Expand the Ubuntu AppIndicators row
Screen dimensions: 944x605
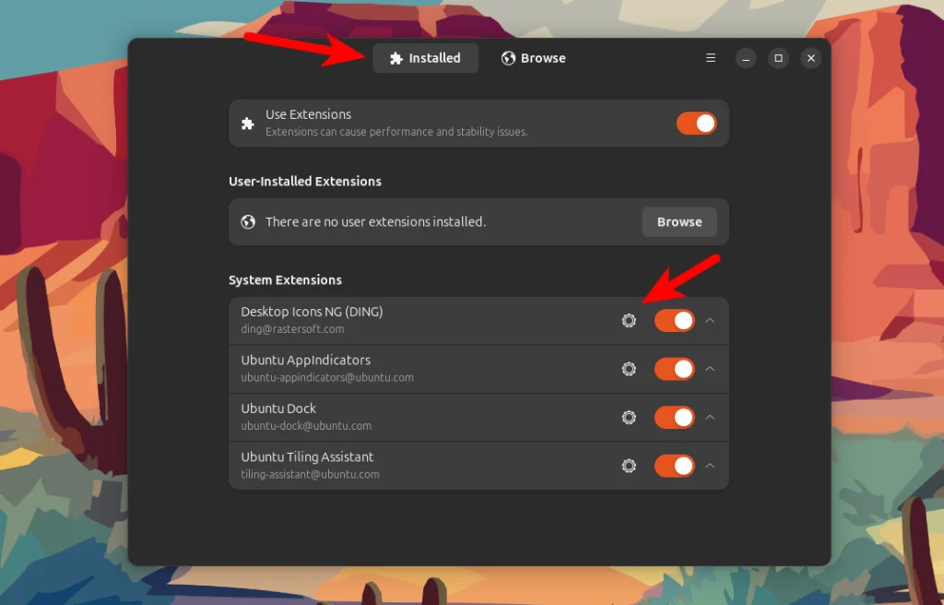[710, 369]
